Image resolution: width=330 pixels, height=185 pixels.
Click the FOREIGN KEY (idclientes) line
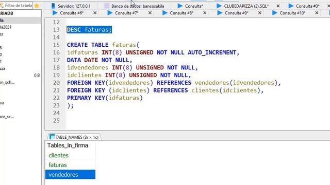coord(165,90)
